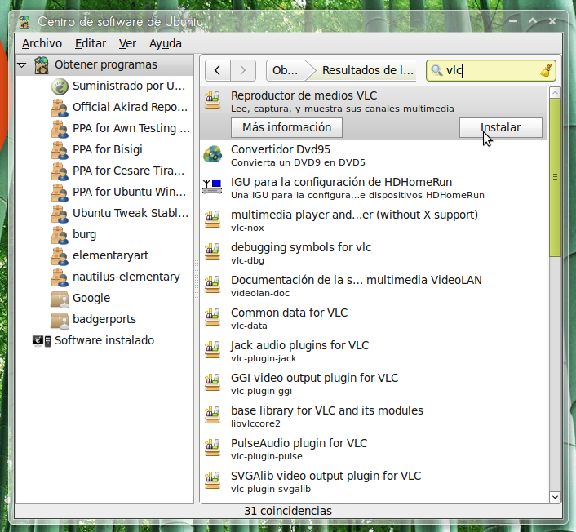Collapse the Obtener programas tree
Viewport: 576px width, 532px height.
point(22,65)
